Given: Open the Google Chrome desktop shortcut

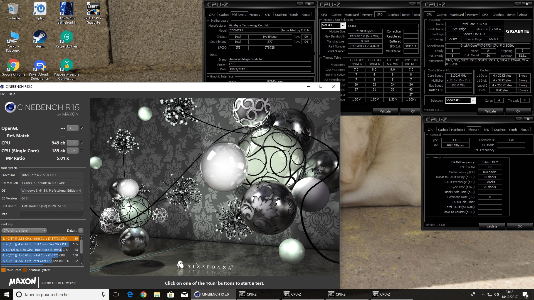Looking at the screenshot, I should [13, 67].
